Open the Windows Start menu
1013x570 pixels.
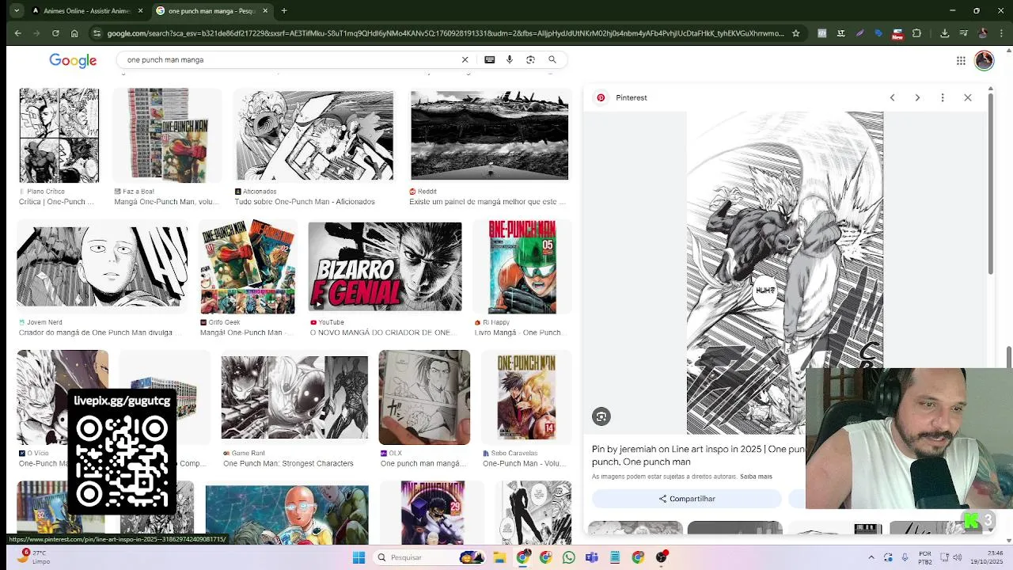tap(359, 557)
